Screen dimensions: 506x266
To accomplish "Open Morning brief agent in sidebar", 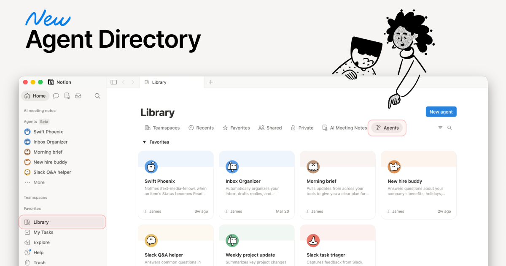I will 48,152.
